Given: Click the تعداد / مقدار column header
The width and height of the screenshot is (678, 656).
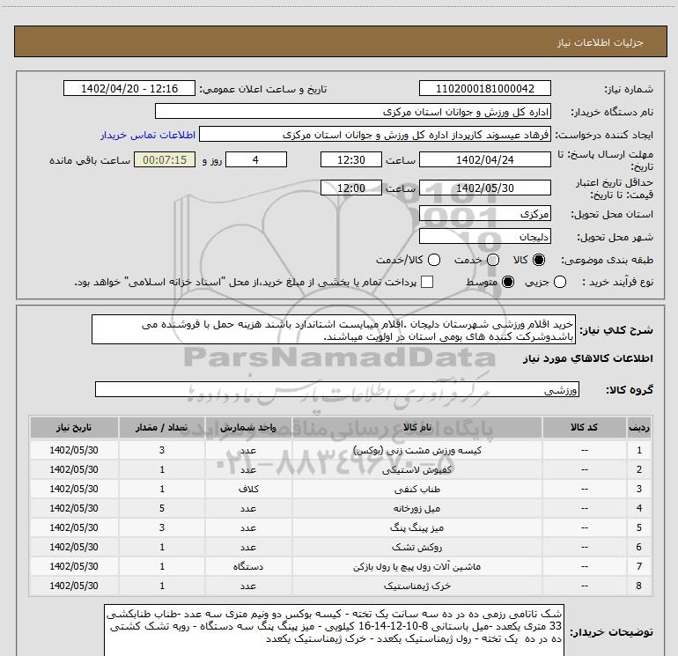Looking at the screenshot, I should (162, 428).
